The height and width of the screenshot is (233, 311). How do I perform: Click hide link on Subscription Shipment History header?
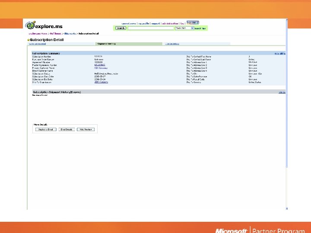[x=282, y=92]
